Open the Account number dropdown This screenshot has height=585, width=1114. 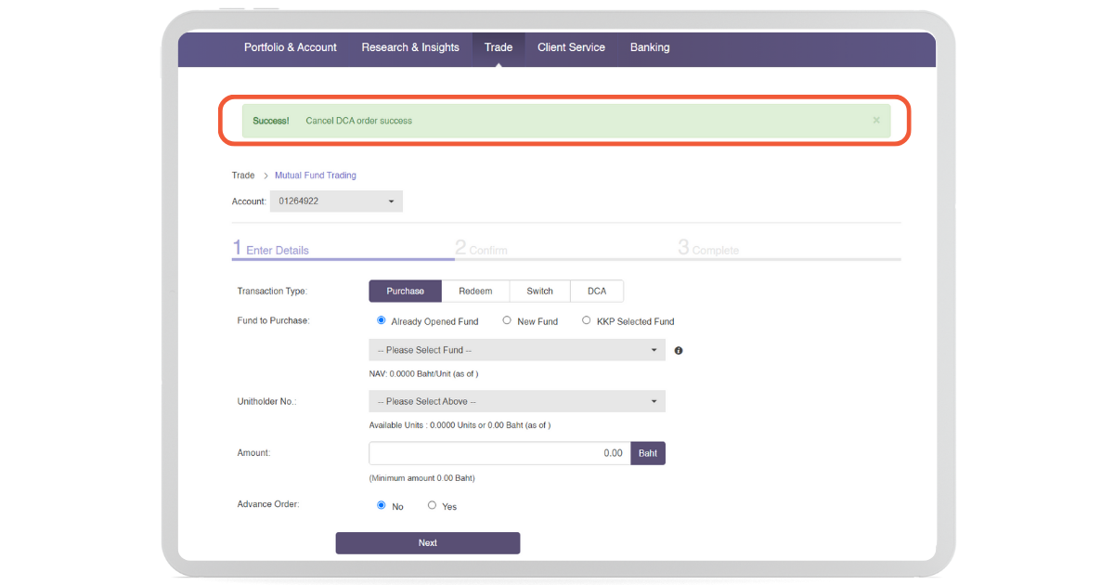[336, 201]
